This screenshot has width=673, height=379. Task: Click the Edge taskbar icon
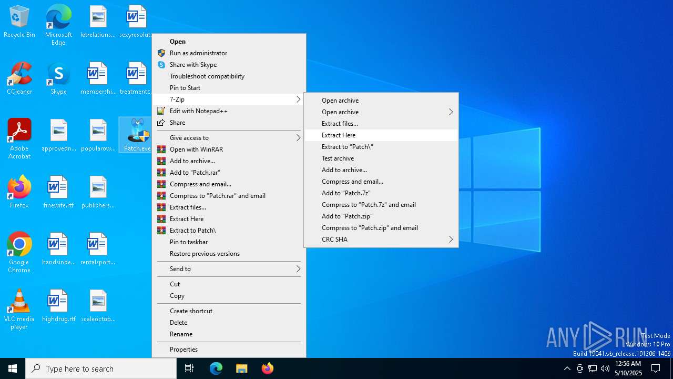(216, 368)
